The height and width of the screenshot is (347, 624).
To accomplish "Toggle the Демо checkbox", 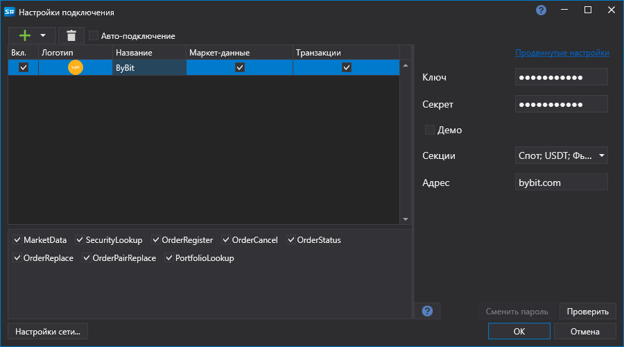I will 429,130.
